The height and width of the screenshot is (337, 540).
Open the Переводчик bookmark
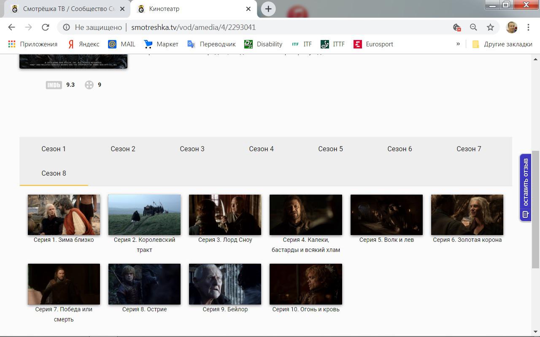pyautogui.click(x=211, y=44)
